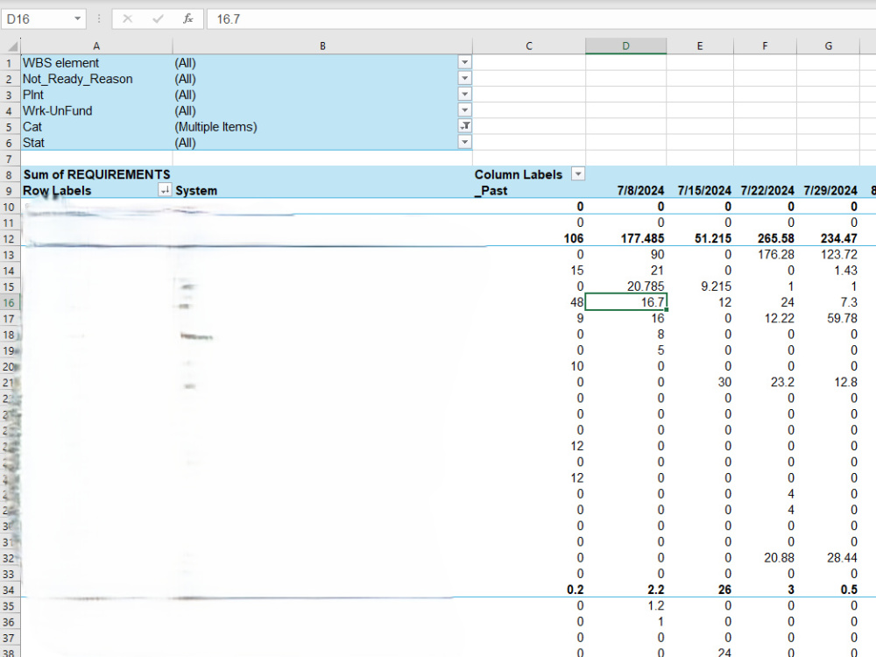The image size is (876, 657).
Task: Open the Plnt filter dropdown
Action: (465, 95)
